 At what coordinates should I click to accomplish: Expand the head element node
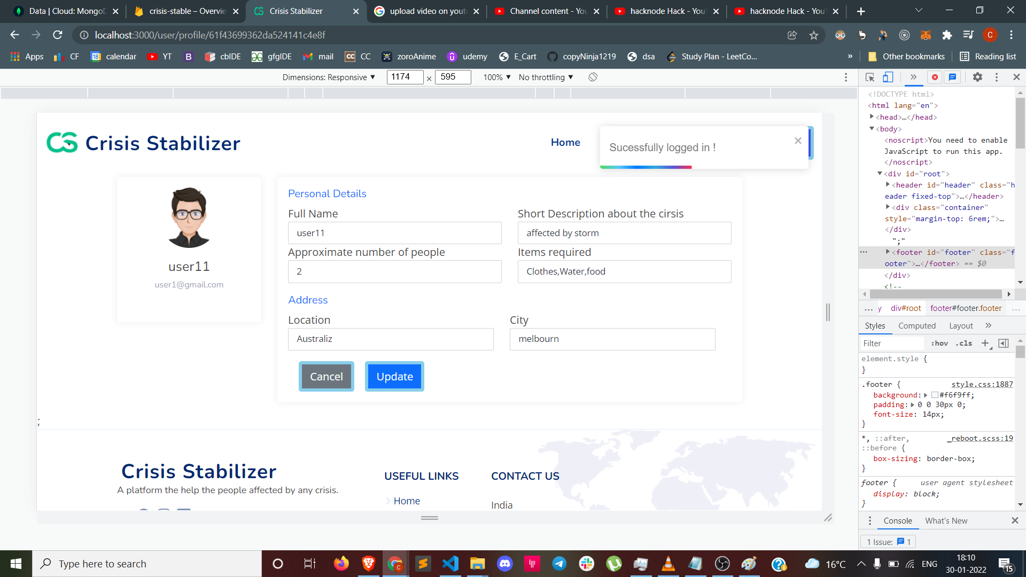(x=872, y=117)
